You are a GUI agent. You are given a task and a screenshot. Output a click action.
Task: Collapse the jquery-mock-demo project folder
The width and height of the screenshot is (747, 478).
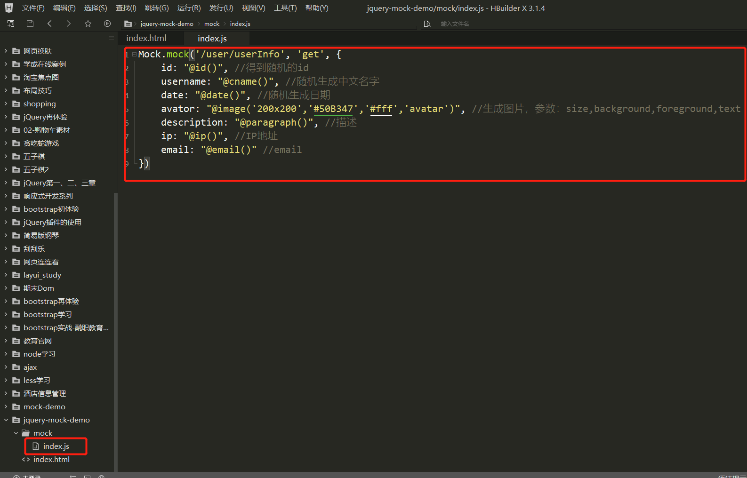click(x=6, y=420)
